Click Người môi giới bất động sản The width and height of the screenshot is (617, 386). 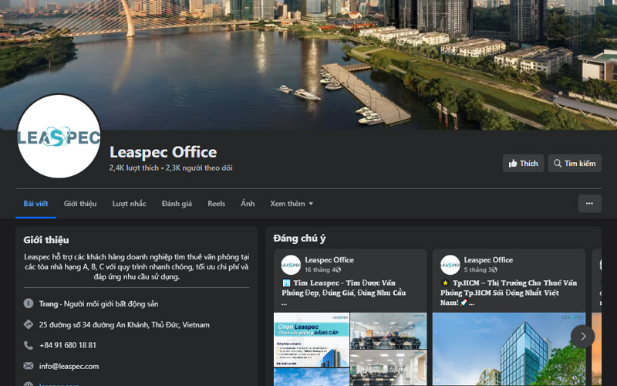[x=111, y=304]
